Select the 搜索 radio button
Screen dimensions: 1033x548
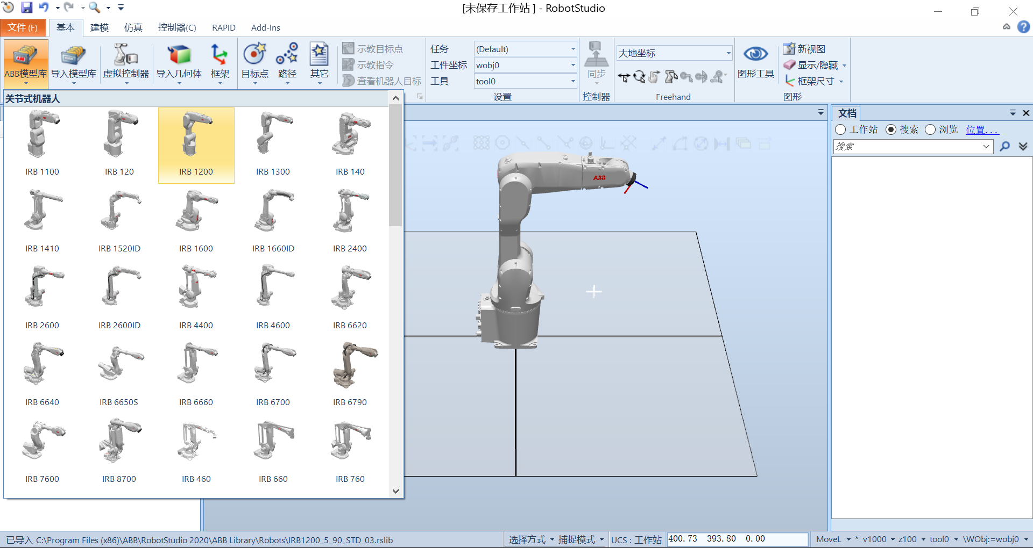(x=891, y=129)
